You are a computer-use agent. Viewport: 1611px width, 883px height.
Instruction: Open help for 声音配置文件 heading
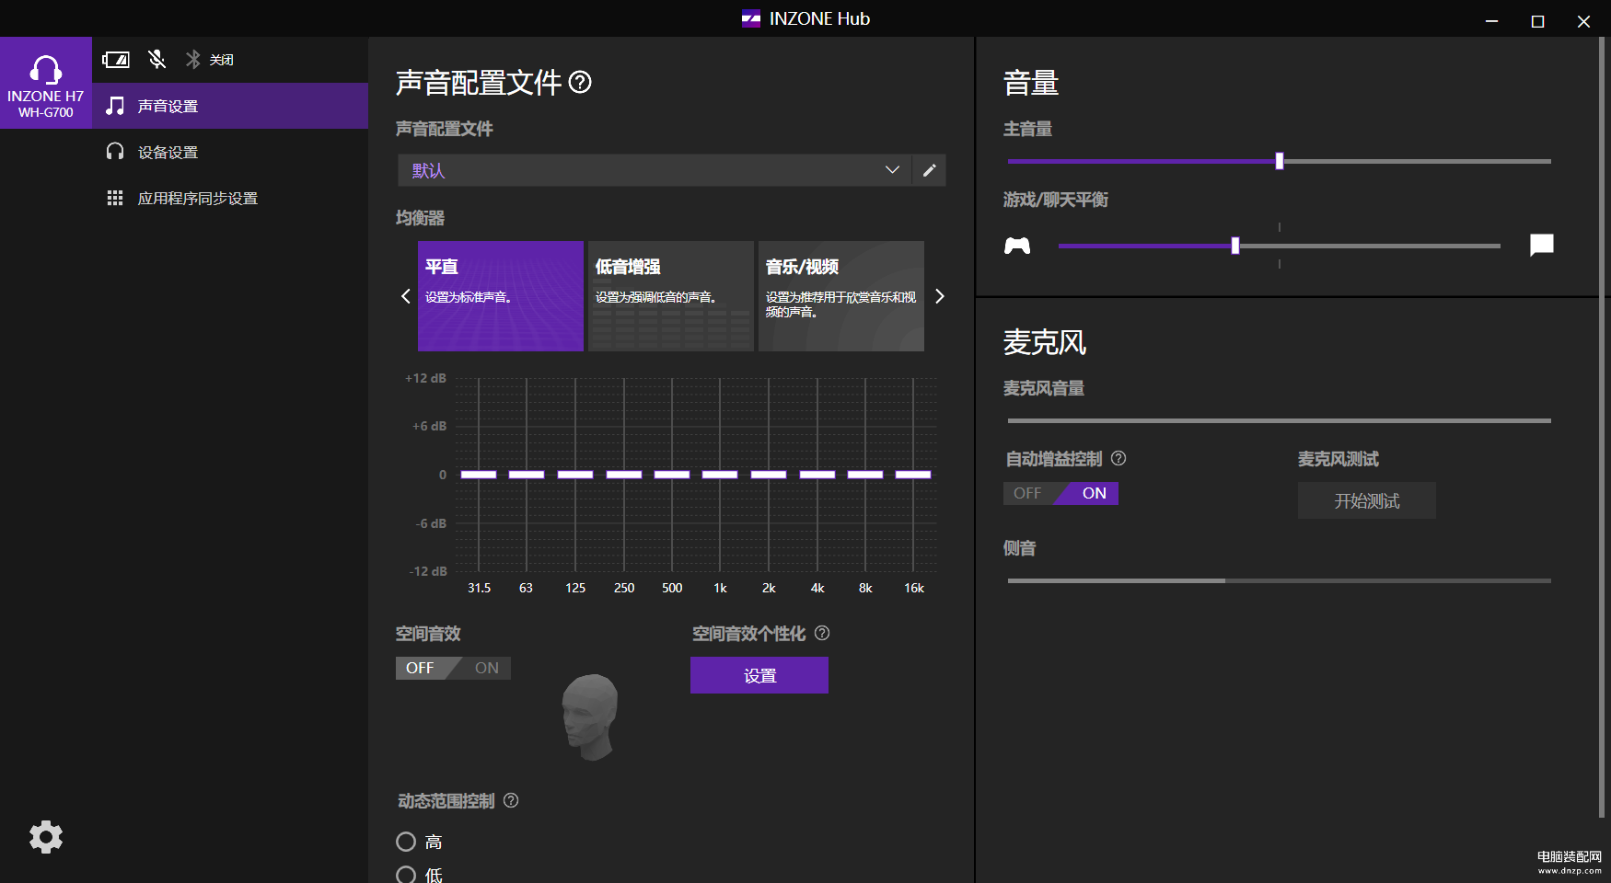580,83
